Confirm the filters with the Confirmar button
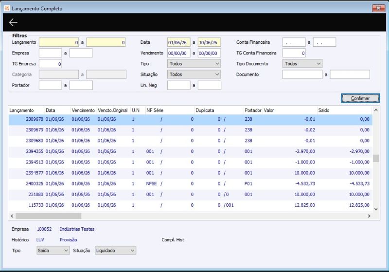The height and width of the screenshot is (272, 389). click(x=360, y=98)
